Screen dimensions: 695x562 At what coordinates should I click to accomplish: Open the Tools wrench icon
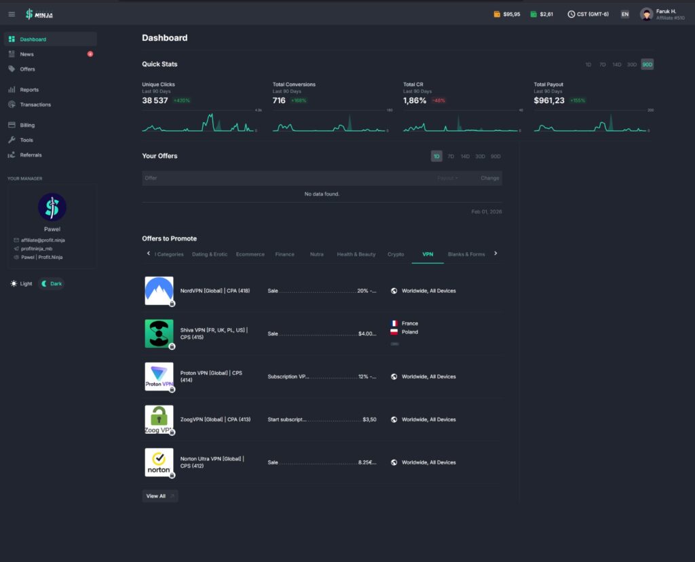[x=12, y=140]
